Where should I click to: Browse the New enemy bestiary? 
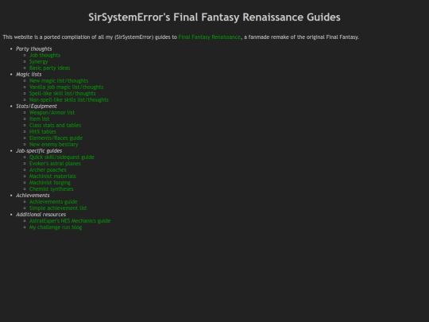point(54,144)
